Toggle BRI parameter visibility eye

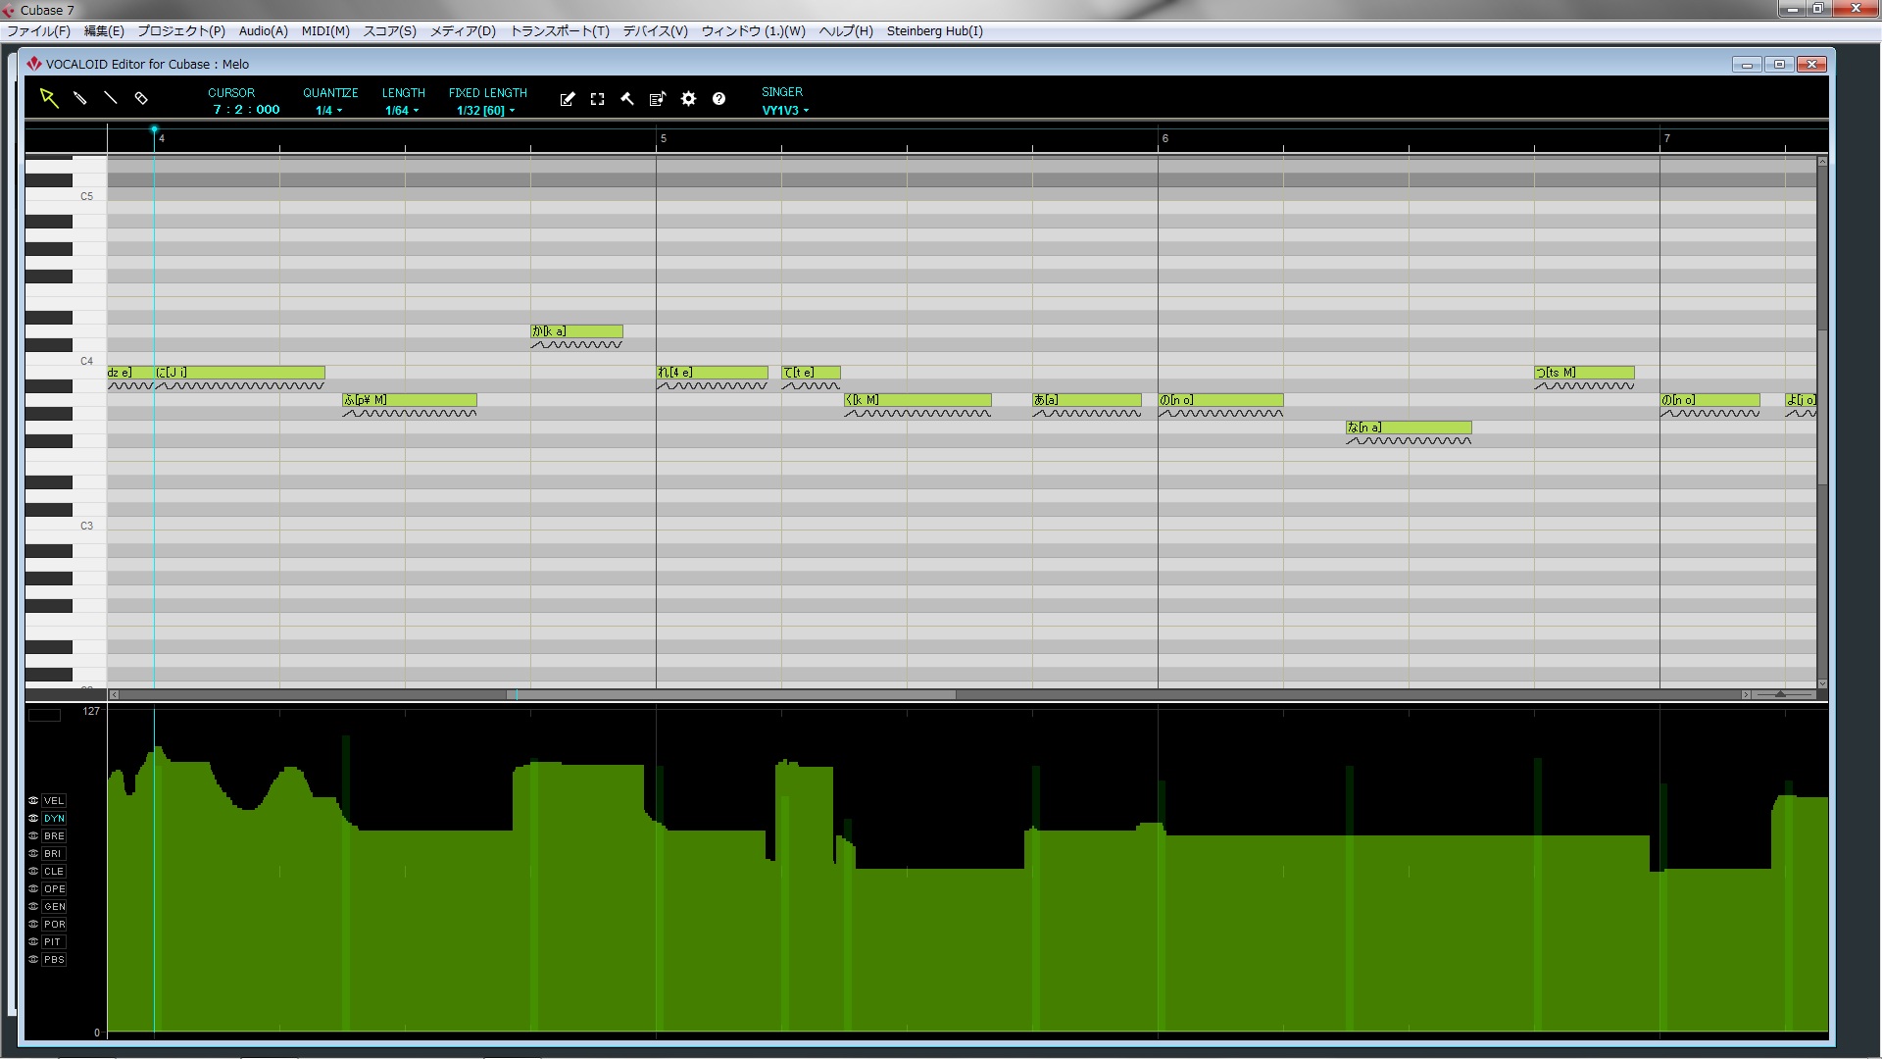click(x=33, y=854)
